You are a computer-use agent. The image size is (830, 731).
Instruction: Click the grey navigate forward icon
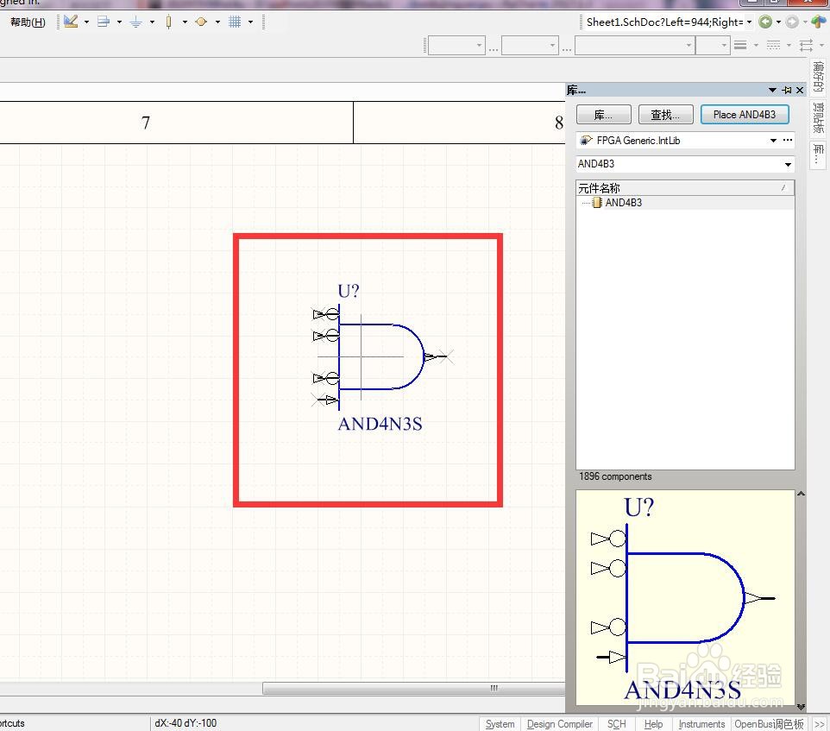[792, 22]
